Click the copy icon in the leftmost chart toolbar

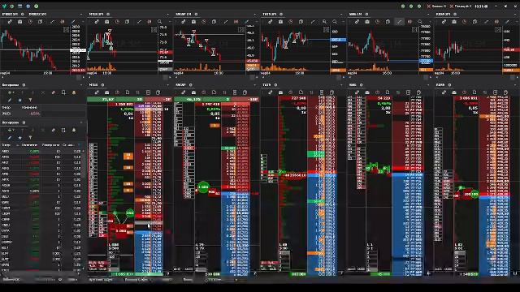coord(40,22)
